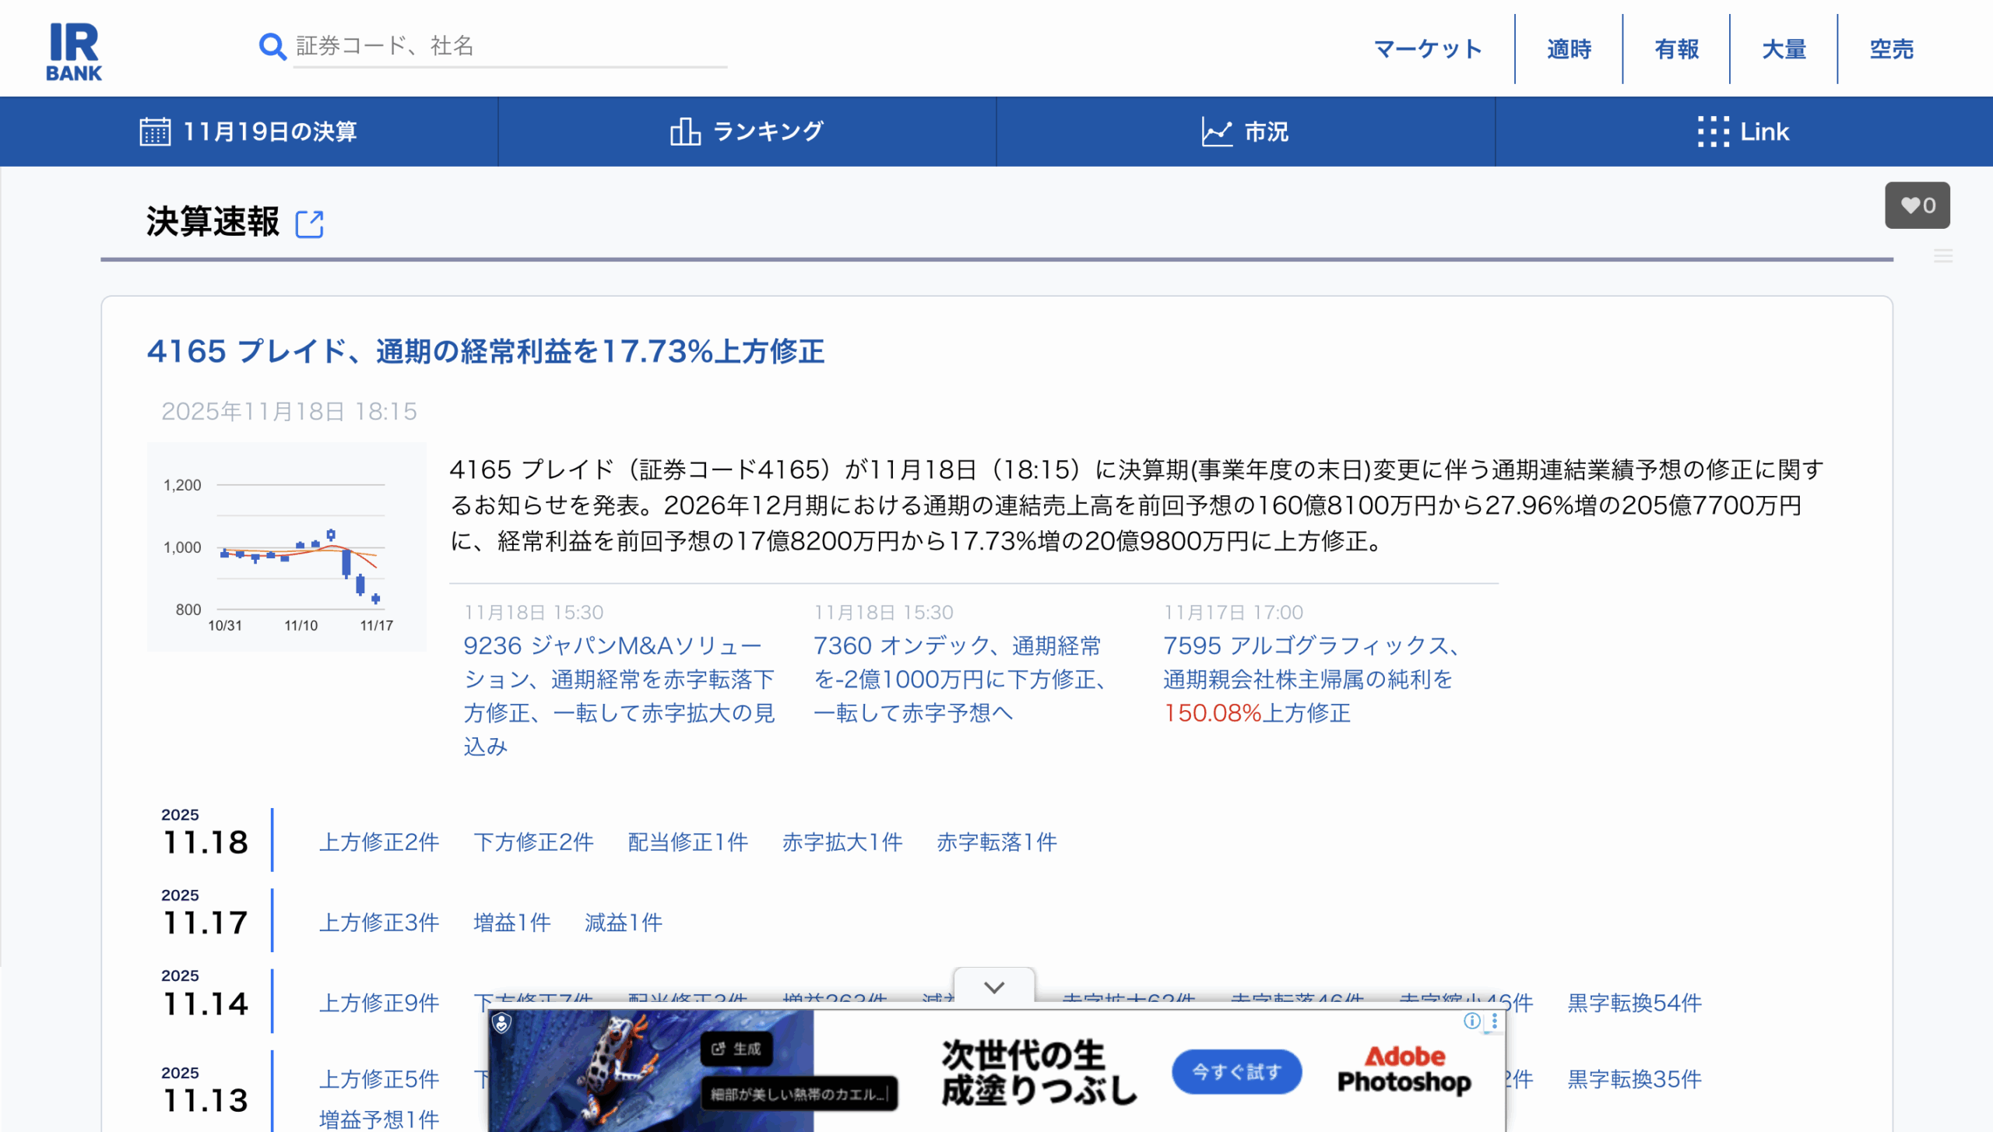
Task: Click the ad info icon
Action: pyautogui.click(x=1471, y=1021)
